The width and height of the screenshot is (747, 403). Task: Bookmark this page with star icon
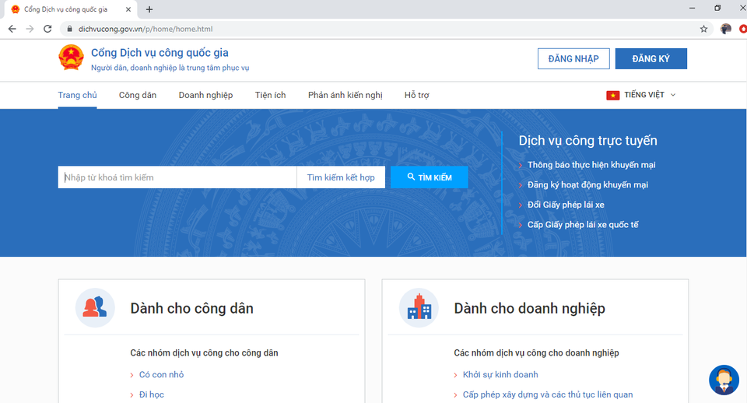point(703,29)
